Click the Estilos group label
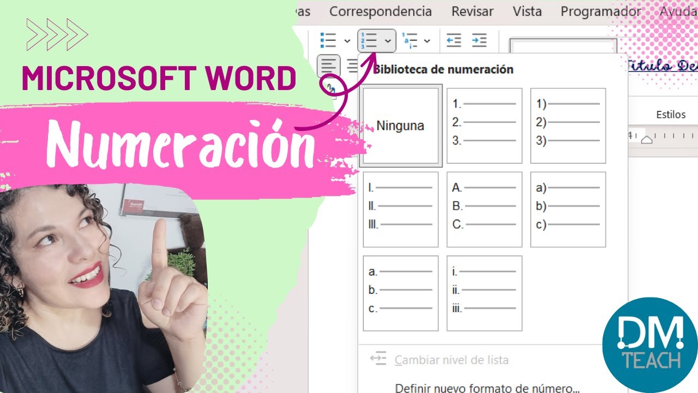Screen dimensions: 698x393 [x=671, y=115]
